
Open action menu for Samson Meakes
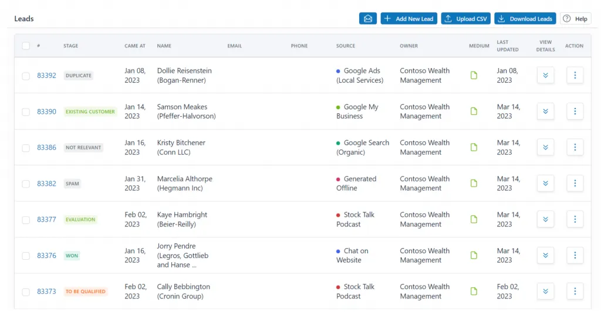pos(575,111)
